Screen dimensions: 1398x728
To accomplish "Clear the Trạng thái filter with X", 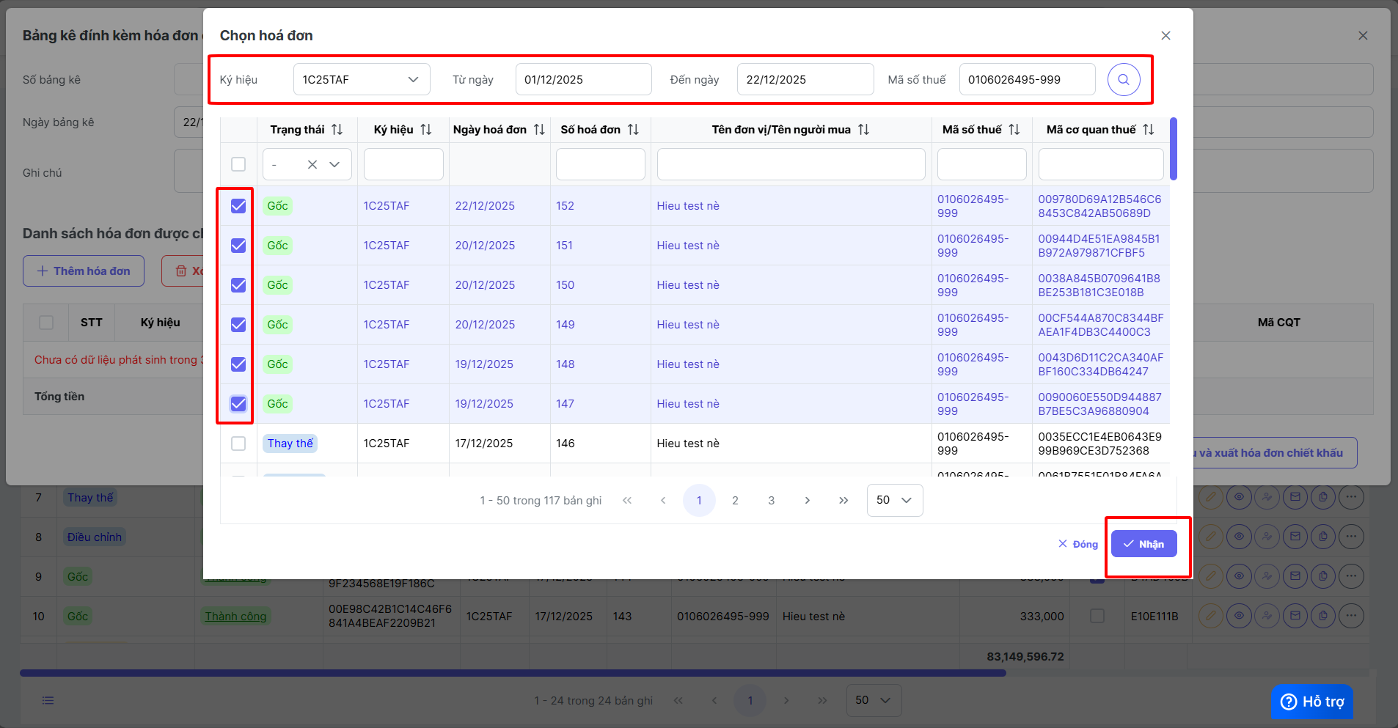I will pos(312,164).
